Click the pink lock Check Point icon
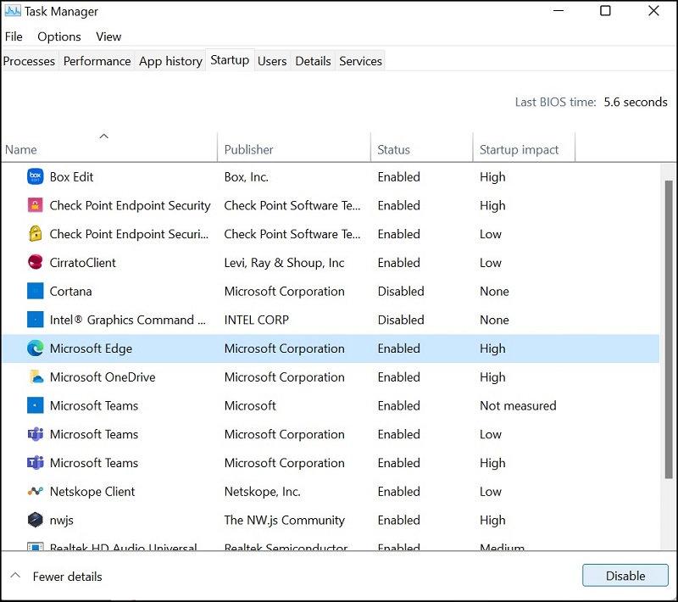Screen dimensions: 678x602 coord(35,205)
